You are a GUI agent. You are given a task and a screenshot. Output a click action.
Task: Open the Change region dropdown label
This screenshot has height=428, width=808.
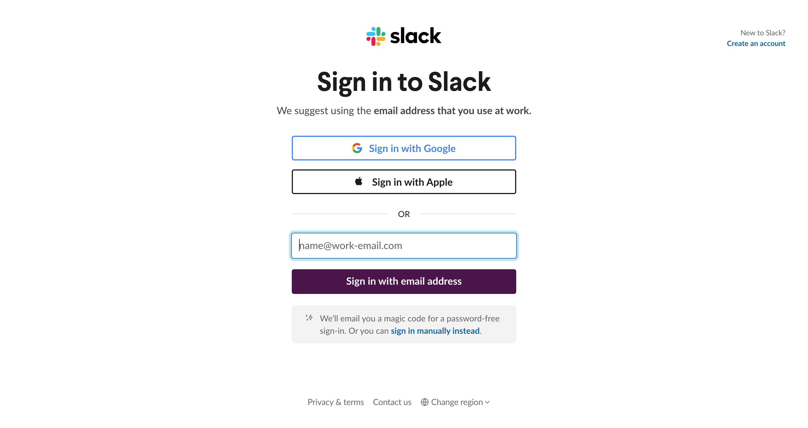tap(457, 402)
